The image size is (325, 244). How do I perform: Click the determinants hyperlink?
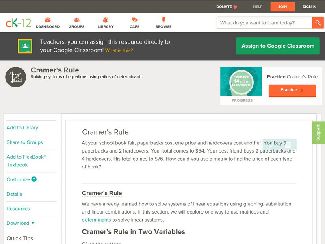tap(96, 220)
